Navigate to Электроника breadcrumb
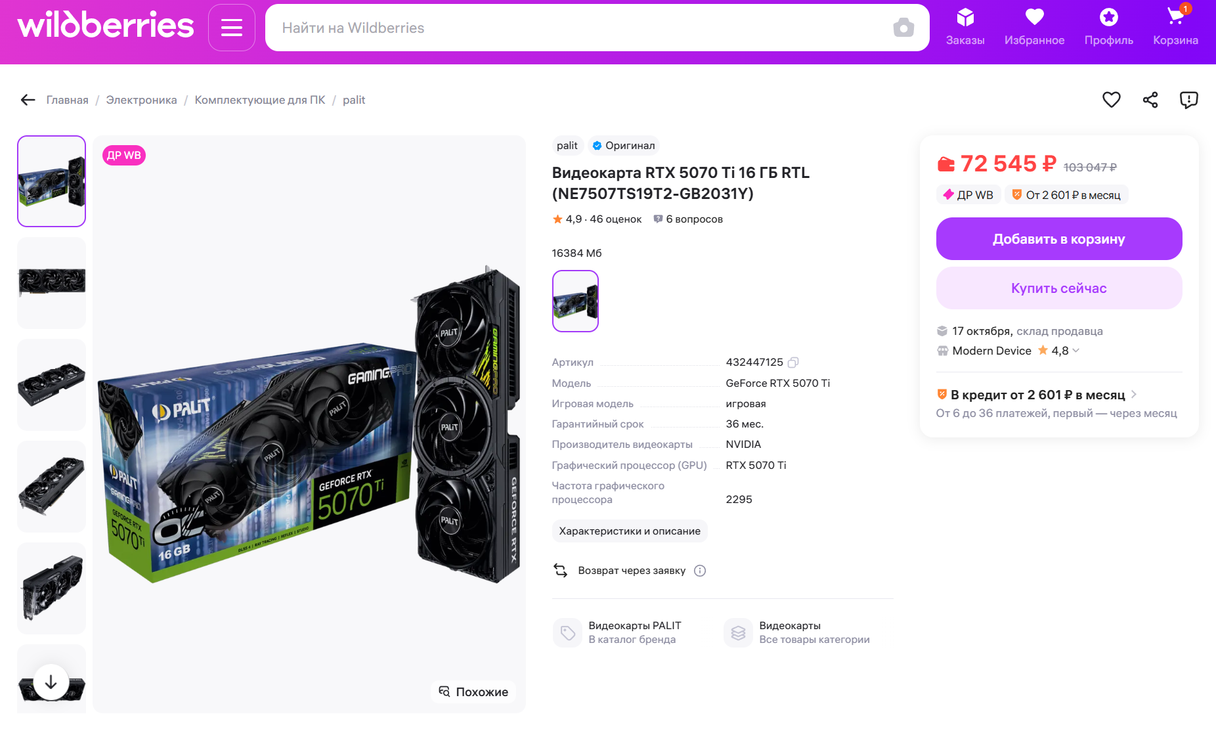1216x750 pixels. coord(141,100)
